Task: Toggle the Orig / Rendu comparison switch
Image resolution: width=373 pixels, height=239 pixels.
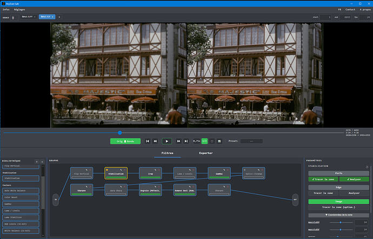Action: tap(125, 141)
